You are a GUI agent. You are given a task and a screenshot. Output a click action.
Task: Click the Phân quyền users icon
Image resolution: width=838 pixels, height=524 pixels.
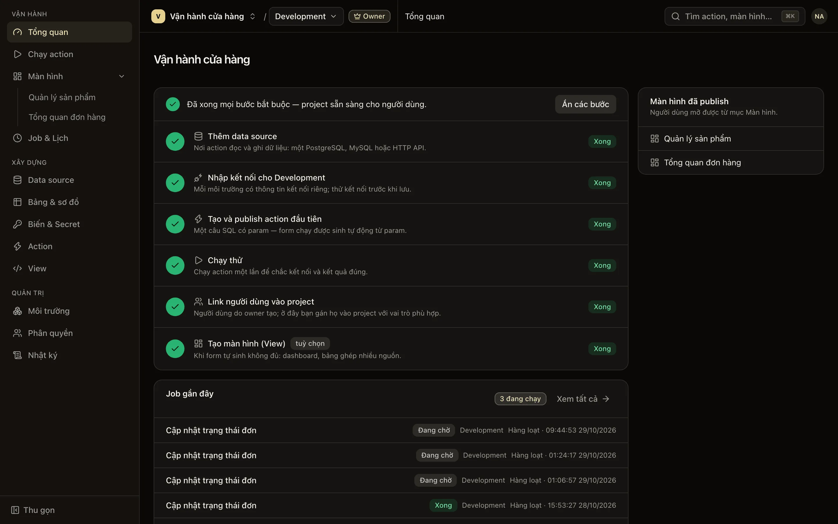point(17,333)
